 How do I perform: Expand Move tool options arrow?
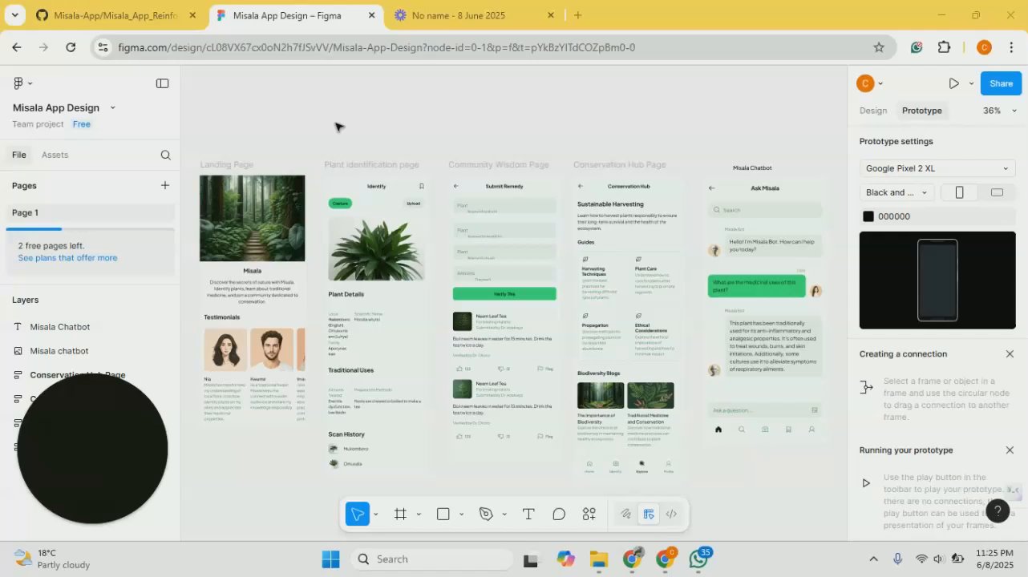pyautogui.click(x=375, y=514)
